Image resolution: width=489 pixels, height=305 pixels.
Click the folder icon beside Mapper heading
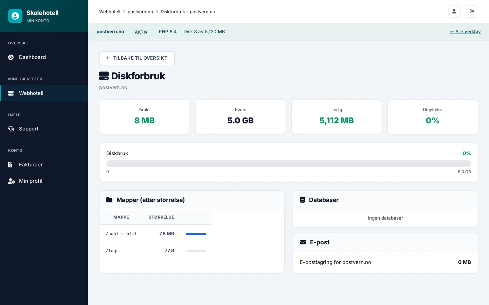click(x=109, y=200)
